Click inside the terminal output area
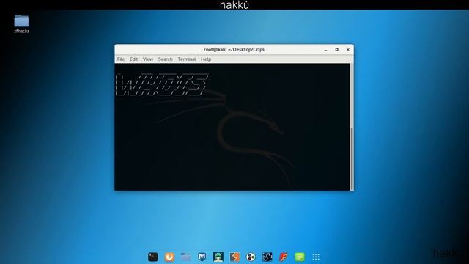The image size is (469, 264). (x=232, y=127)
